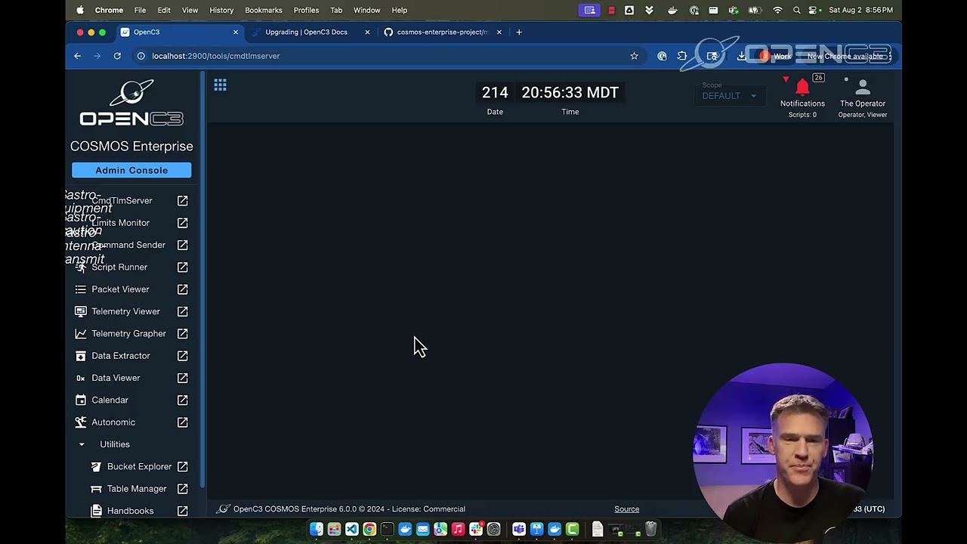The image size is (967, 544).
Task: Open Script Runner in a new tab
Action: 183,267
